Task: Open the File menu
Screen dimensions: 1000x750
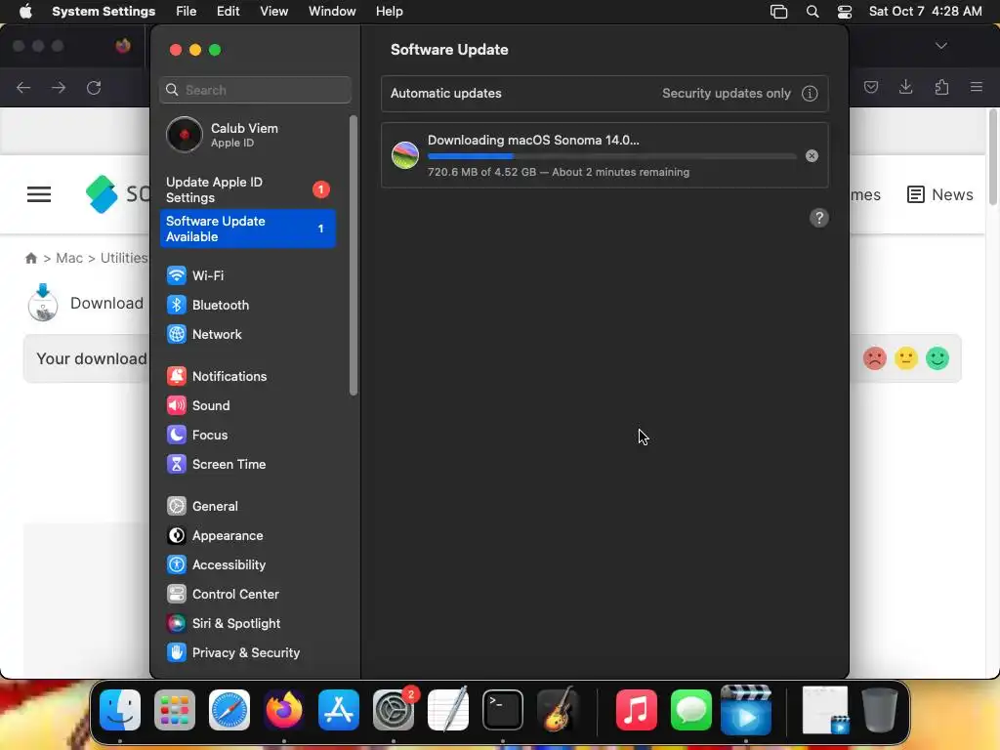Action: click(187, 12)
